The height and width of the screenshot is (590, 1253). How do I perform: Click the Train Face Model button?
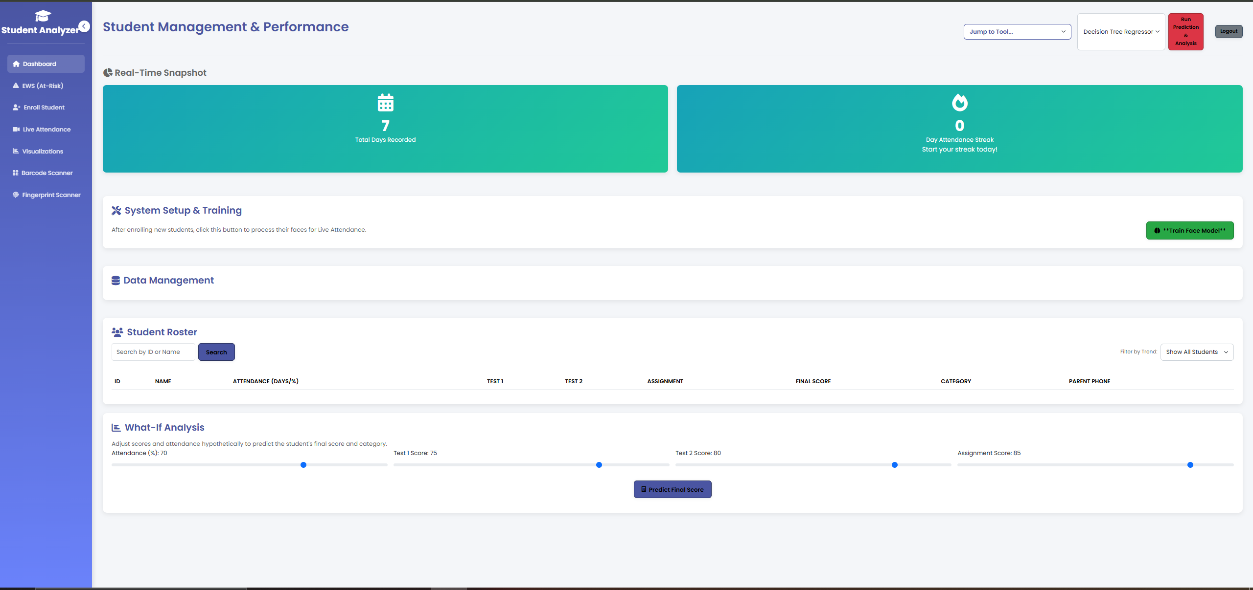pyautogui.click(x=1189, y=230)
